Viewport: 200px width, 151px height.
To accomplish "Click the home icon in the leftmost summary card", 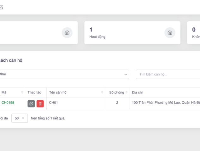I will pyautogui.click(x=67, y=33).
